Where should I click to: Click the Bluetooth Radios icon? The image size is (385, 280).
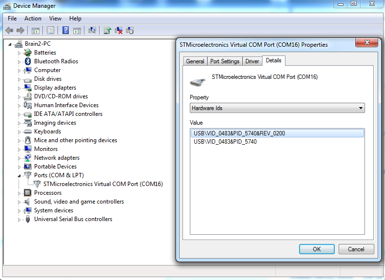28,61
